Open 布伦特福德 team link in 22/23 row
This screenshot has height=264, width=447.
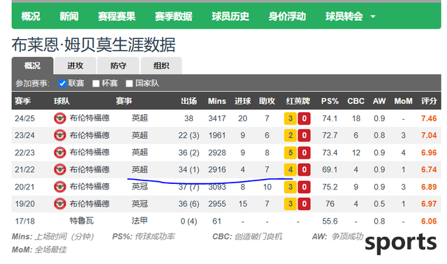(89, 153)
